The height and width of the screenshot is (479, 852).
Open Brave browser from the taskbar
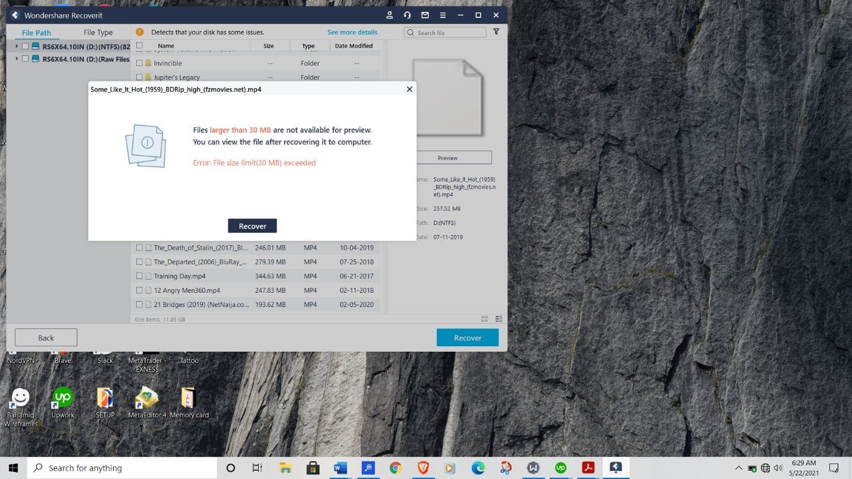pyautogui.click(x=423, y=468)
